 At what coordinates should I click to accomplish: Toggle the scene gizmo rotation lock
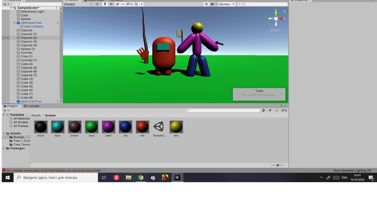pos(285,11)
